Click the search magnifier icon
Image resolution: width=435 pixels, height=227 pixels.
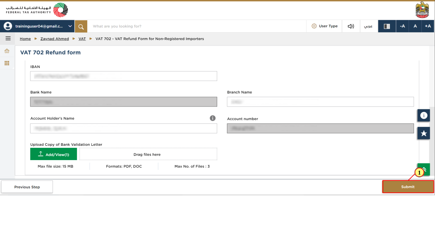pyautogui.click(x=81, y=26)
